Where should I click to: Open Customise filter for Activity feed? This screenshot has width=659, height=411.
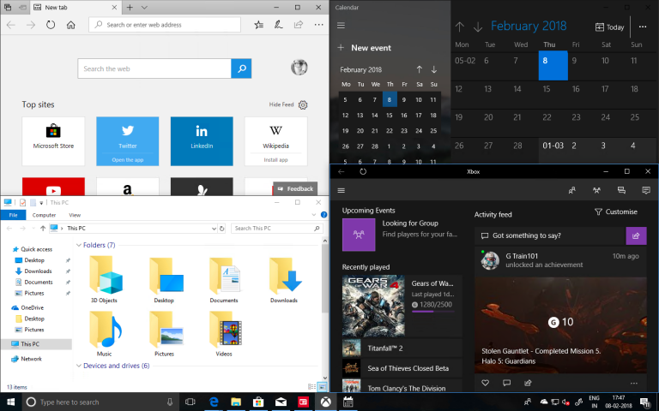point(616,211)
